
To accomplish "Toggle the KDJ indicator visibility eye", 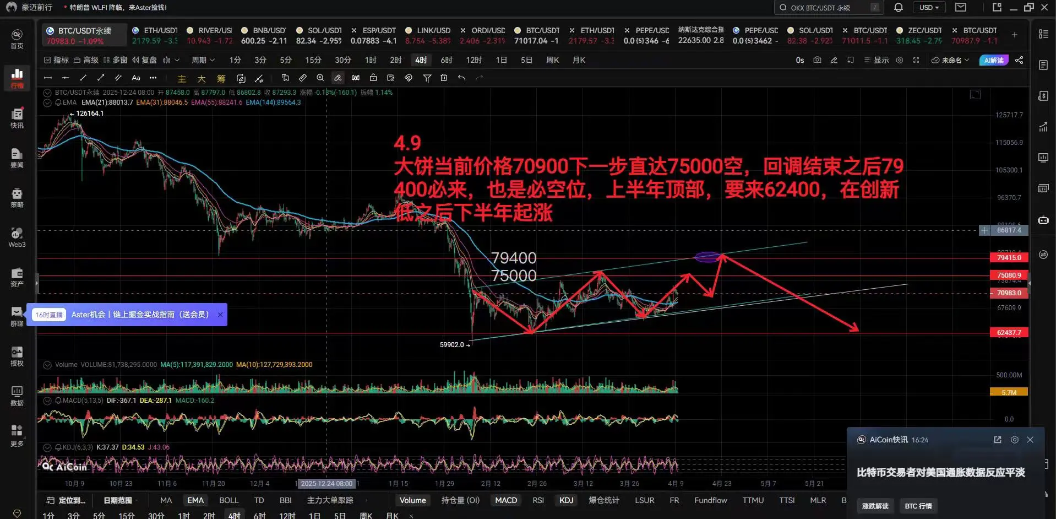I will [x=47, y=447].
